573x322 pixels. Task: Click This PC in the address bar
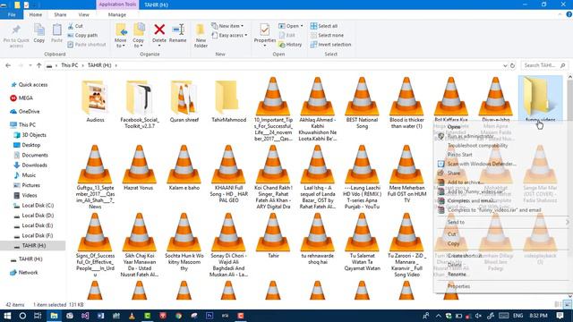[x=70, y=65]
